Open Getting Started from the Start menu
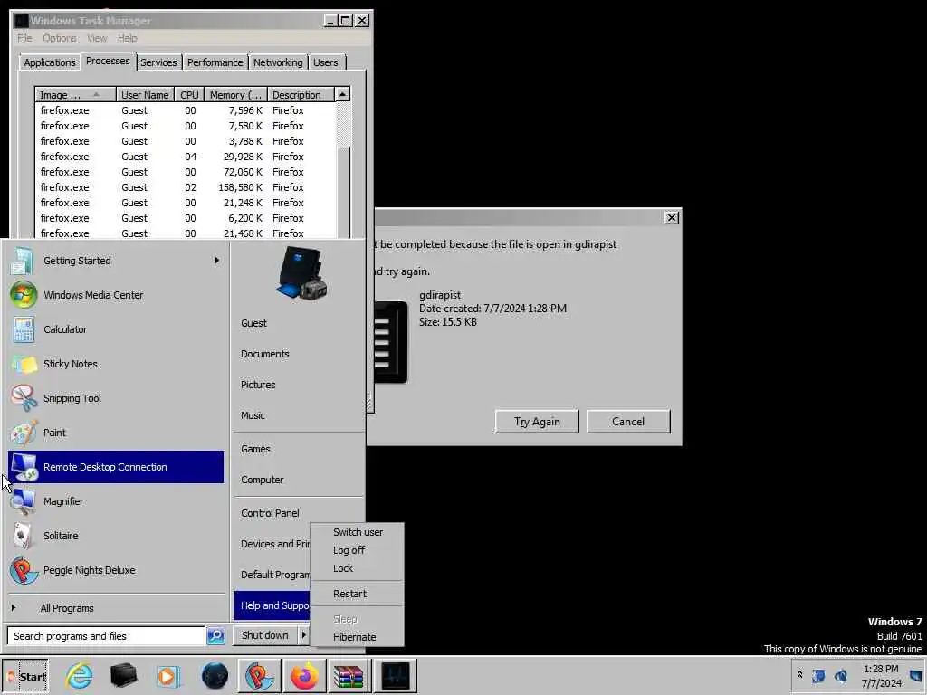The image size is (927, 695). point(116,261)
